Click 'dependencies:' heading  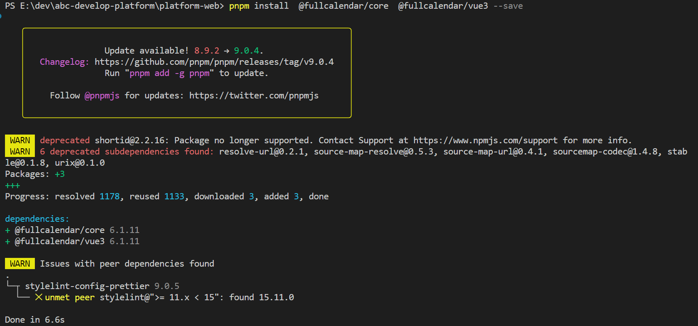pyautogui.click(x=37, y=219)
